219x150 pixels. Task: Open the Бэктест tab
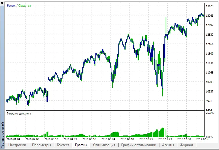click(63, 145)
